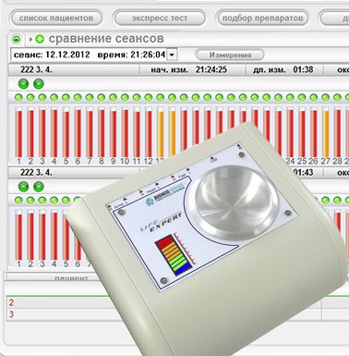The image size is (349, 356).
Task: Click the Измерения button
Action: [230, 55]
